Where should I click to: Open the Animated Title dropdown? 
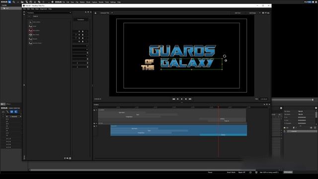112,13
